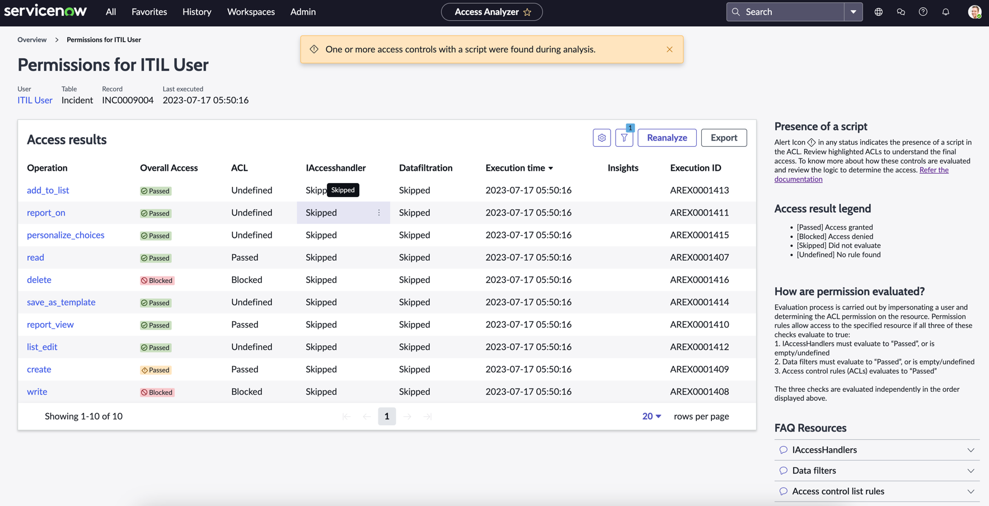Click the Execution ID column header
The height and width of the screenshot is (506, 989).
[696, 168]
